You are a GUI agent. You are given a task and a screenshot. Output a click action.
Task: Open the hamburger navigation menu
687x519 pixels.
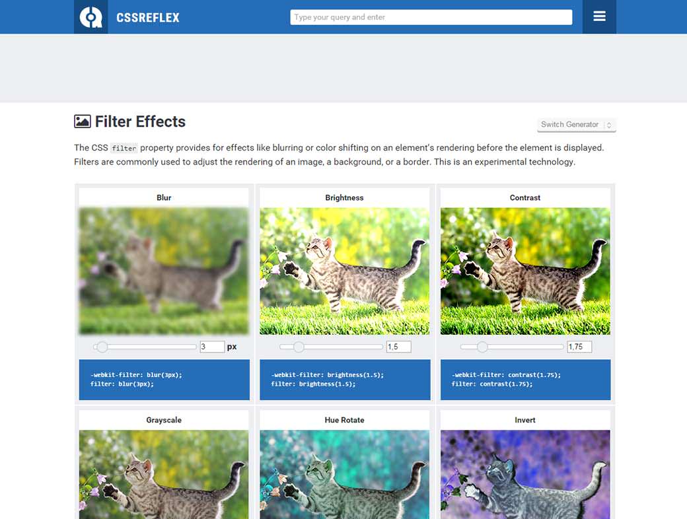point(598,17)
